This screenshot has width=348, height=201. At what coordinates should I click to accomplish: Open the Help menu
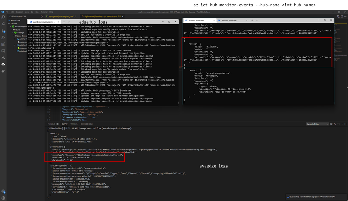click(x=51, y=12)
